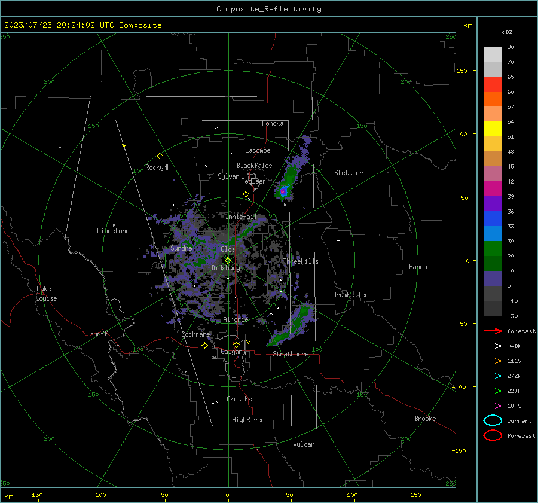This screenshot has height=503, width=538.
Task: Select the yellow 54 dBZ legend swatch
Action: coord(493,129)
